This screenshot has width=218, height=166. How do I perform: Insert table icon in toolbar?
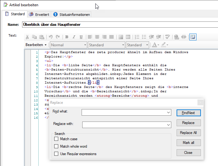[x=128, y=37]
